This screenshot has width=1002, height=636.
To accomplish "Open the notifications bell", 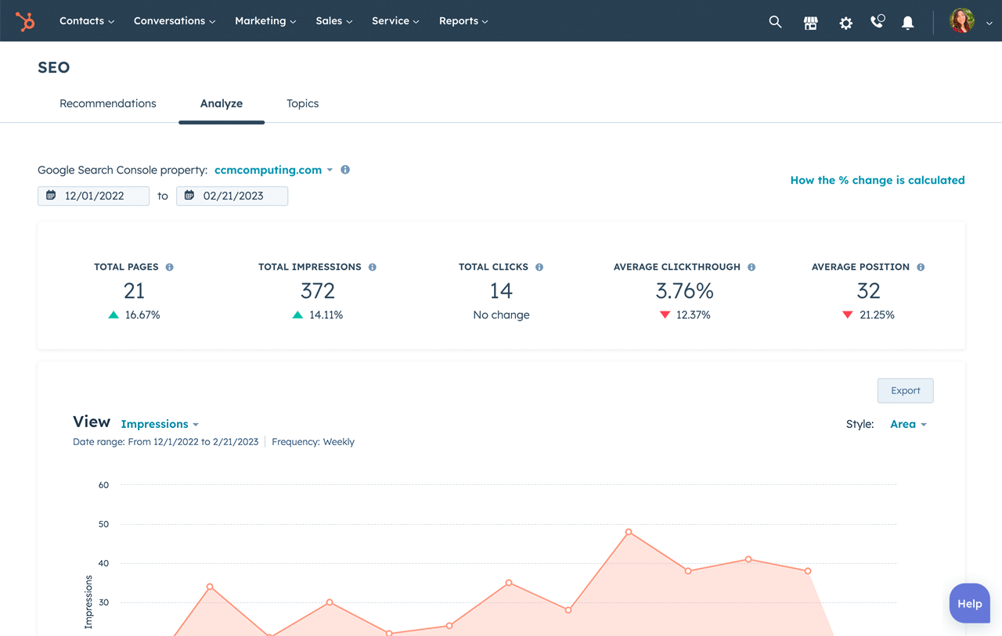I will (907, 23).
